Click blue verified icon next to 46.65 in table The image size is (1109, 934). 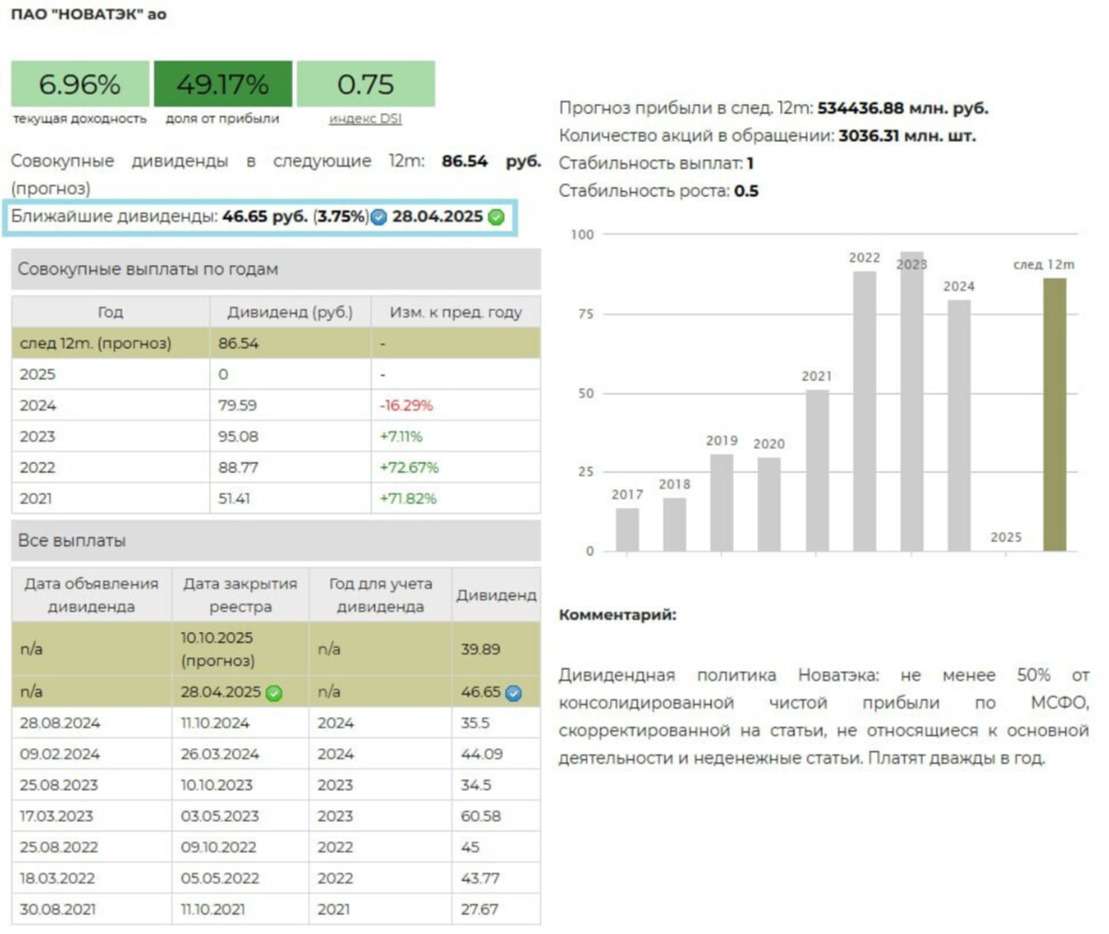point(514,693)
